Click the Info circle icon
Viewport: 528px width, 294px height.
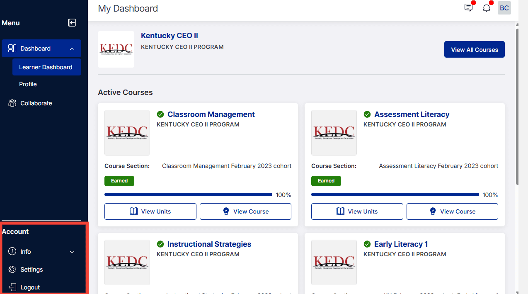[12, 252]
